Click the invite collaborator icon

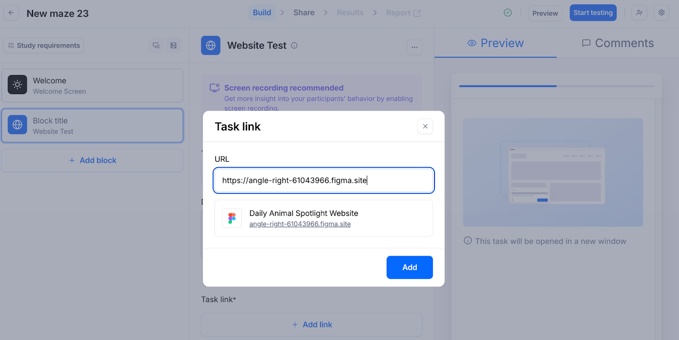coord(639,13)
